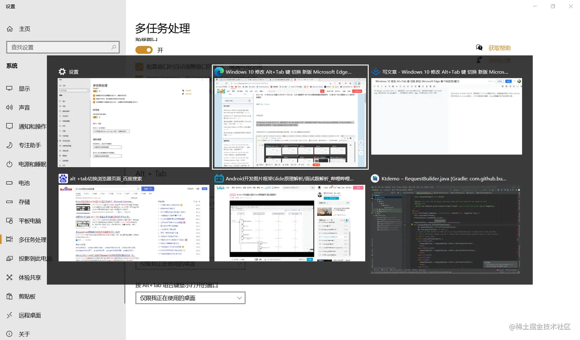Select the 体验共享 icon
This screenshot has height=340, width=580.
click(x=10, y=278)
